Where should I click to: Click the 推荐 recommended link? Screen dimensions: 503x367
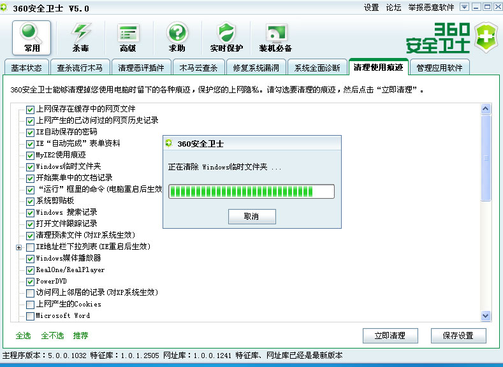80,336
